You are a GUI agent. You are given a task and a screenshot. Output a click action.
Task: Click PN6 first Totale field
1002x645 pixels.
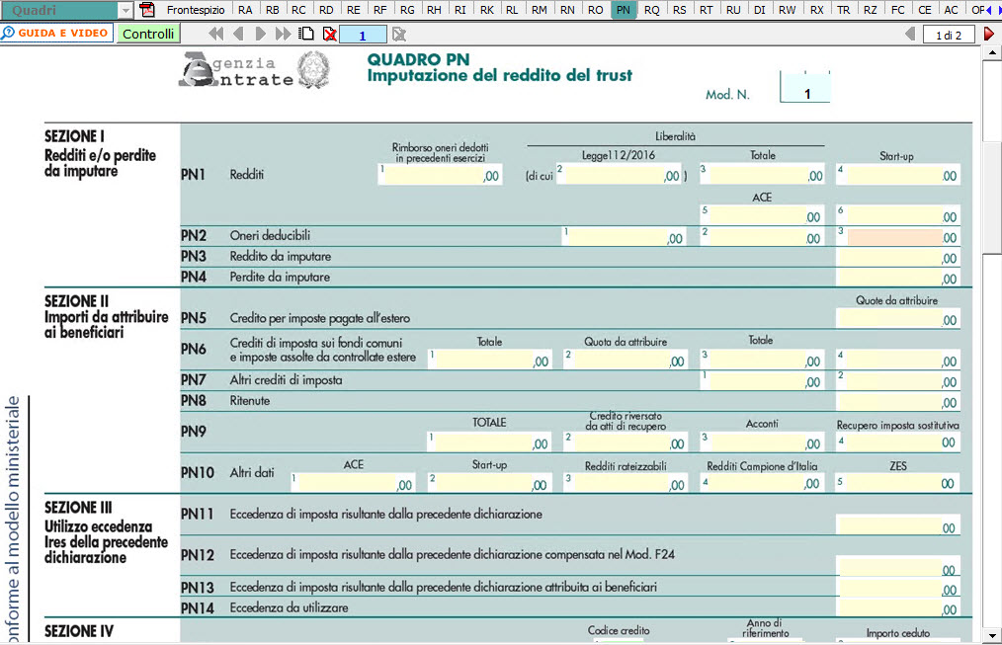(489, 360)
